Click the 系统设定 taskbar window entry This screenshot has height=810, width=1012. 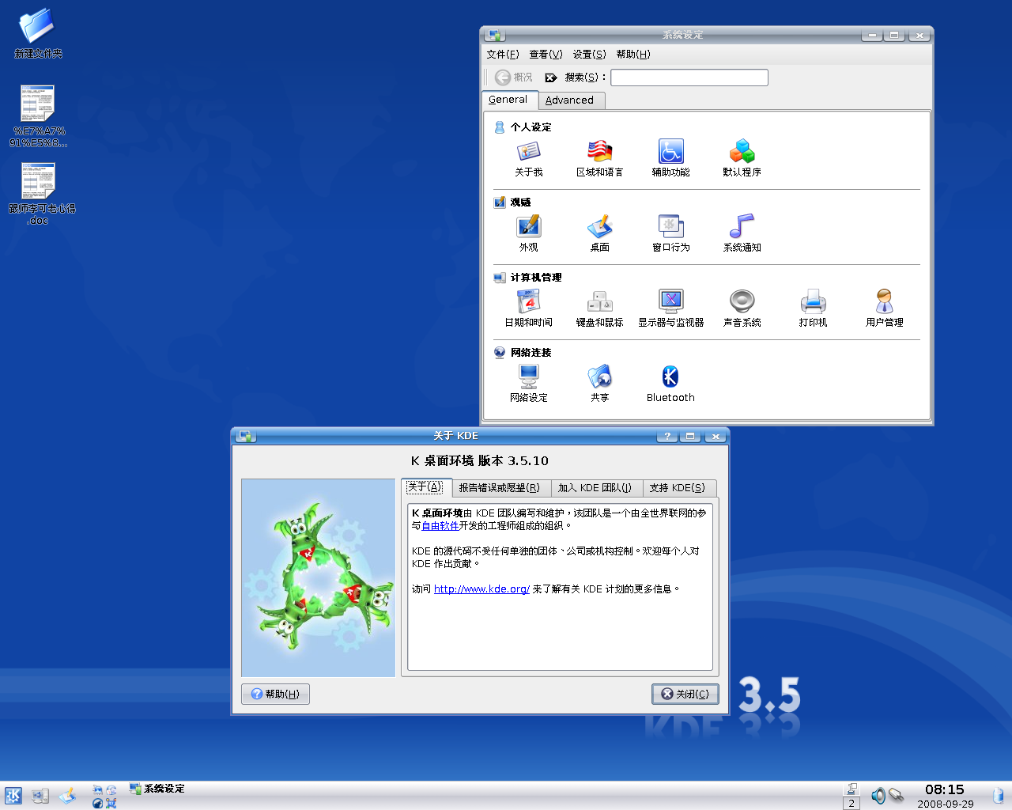[x=157, y=789]
